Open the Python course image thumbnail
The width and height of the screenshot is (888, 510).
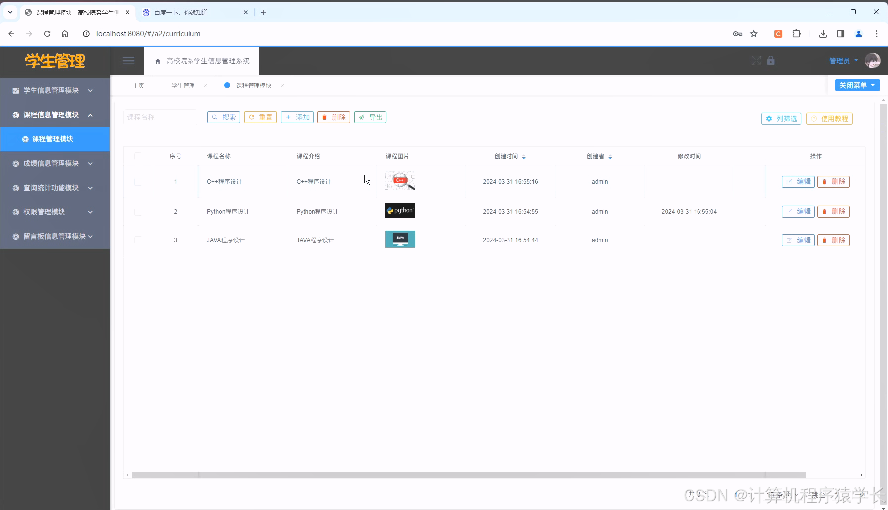[400, 210]
